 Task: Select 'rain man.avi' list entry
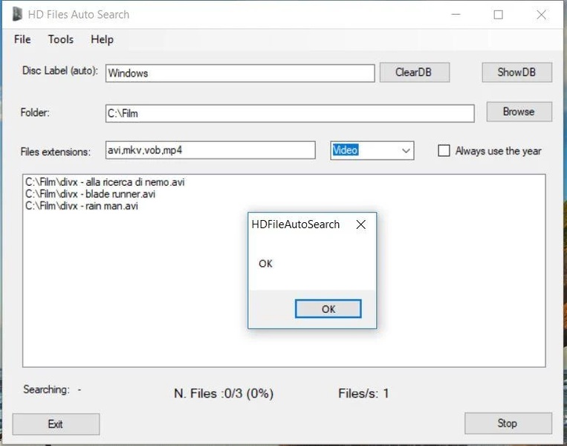point(82,206)
